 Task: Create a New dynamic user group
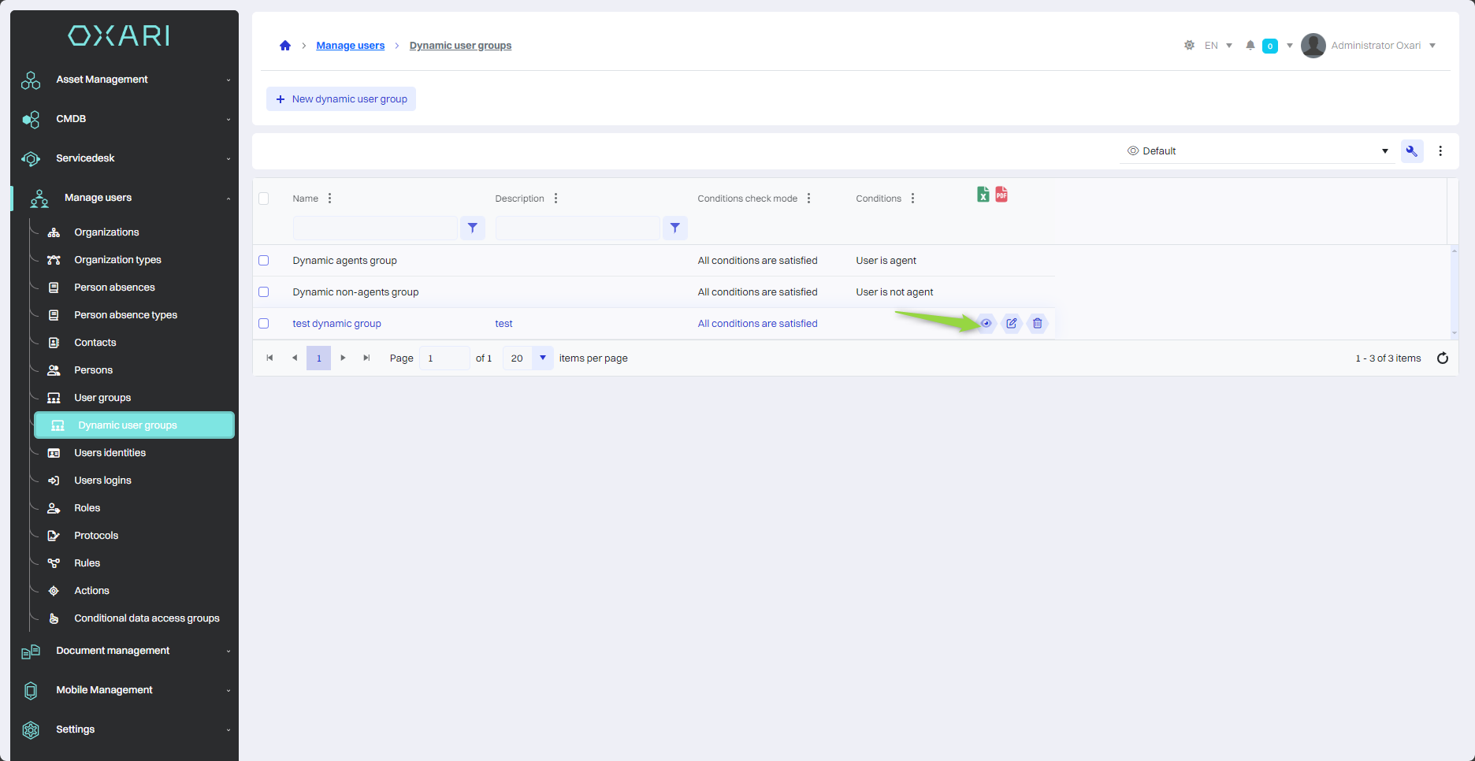click(341, 99)
